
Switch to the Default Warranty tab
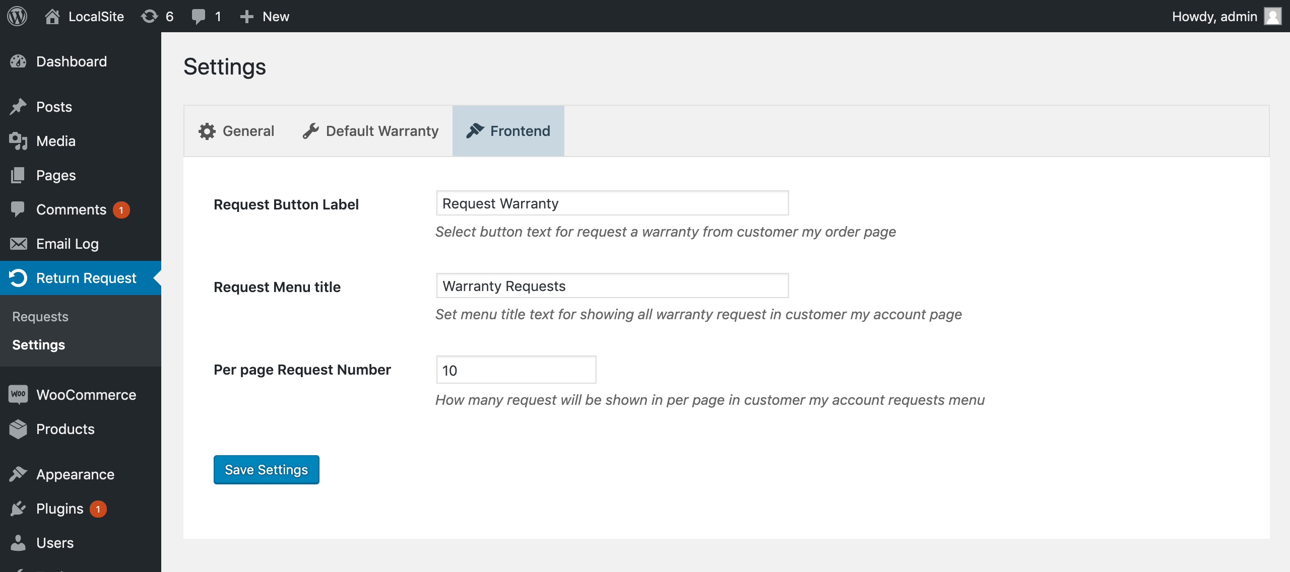click(x=371, y=131)
